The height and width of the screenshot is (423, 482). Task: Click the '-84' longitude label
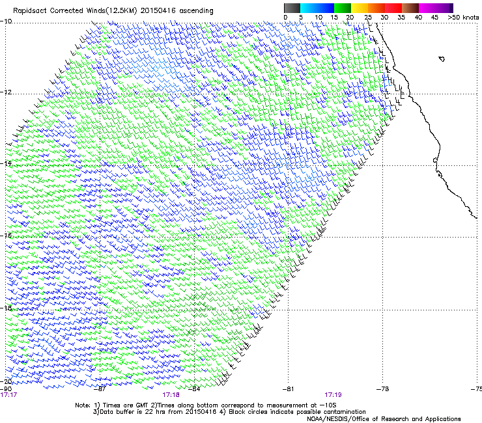[194, 389]
